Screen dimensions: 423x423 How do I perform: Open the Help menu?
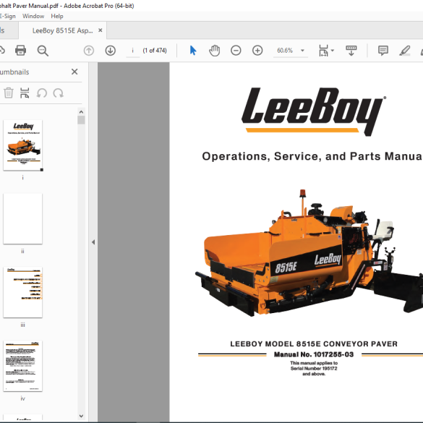click(x=57, y=16)
